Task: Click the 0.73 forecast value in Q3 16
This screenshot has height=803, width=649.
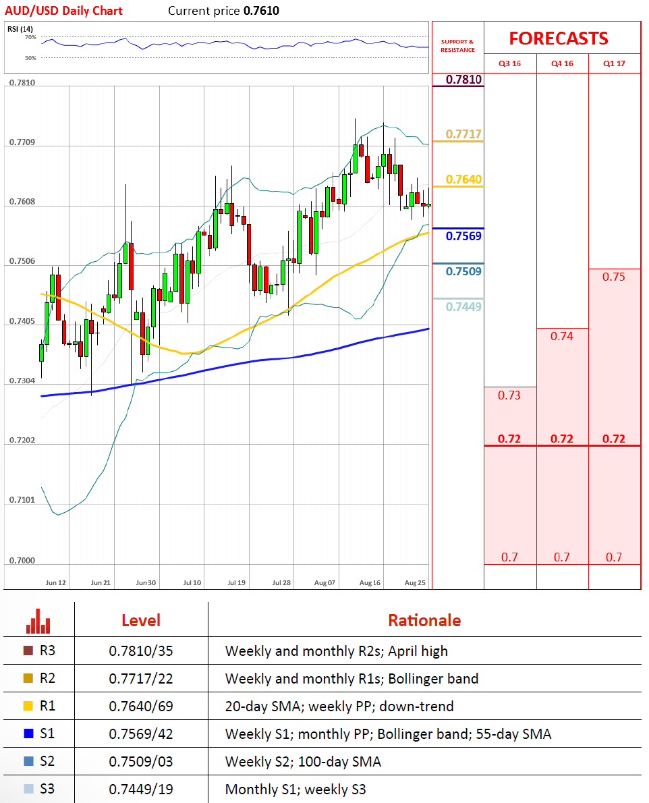Action: (509, 395)
